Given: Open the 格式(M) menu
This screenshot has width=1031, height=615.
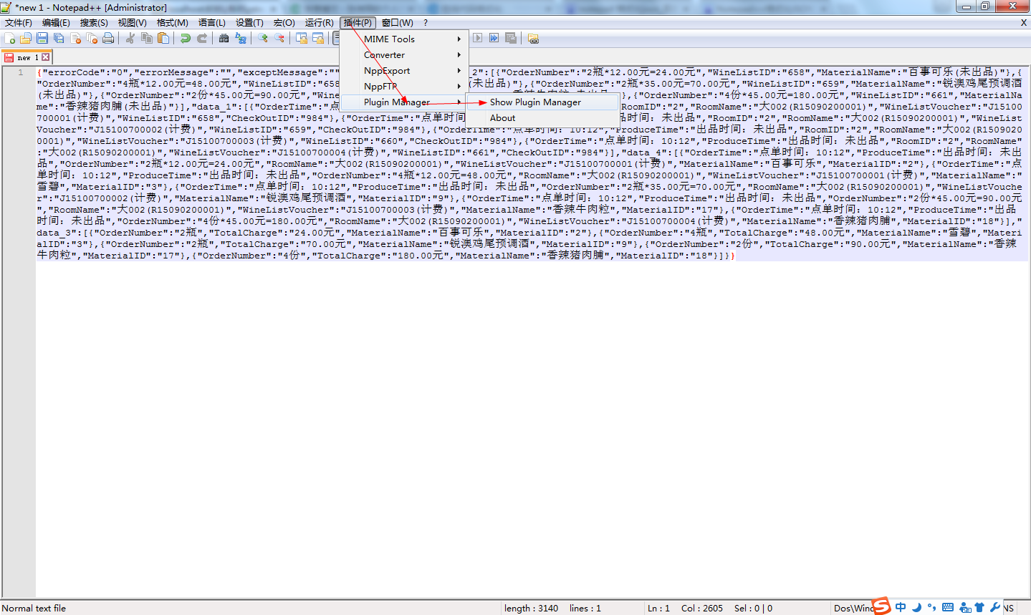Looking at the screenshot, I should pos(173,23).
